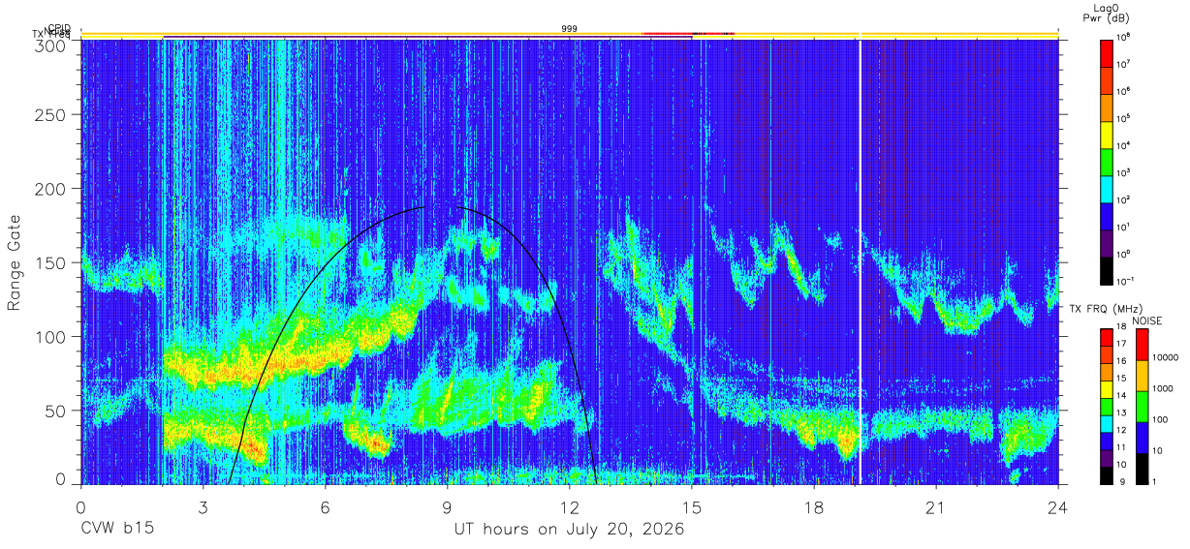Click the bottom power label 10^-1

click(1125, 282)
